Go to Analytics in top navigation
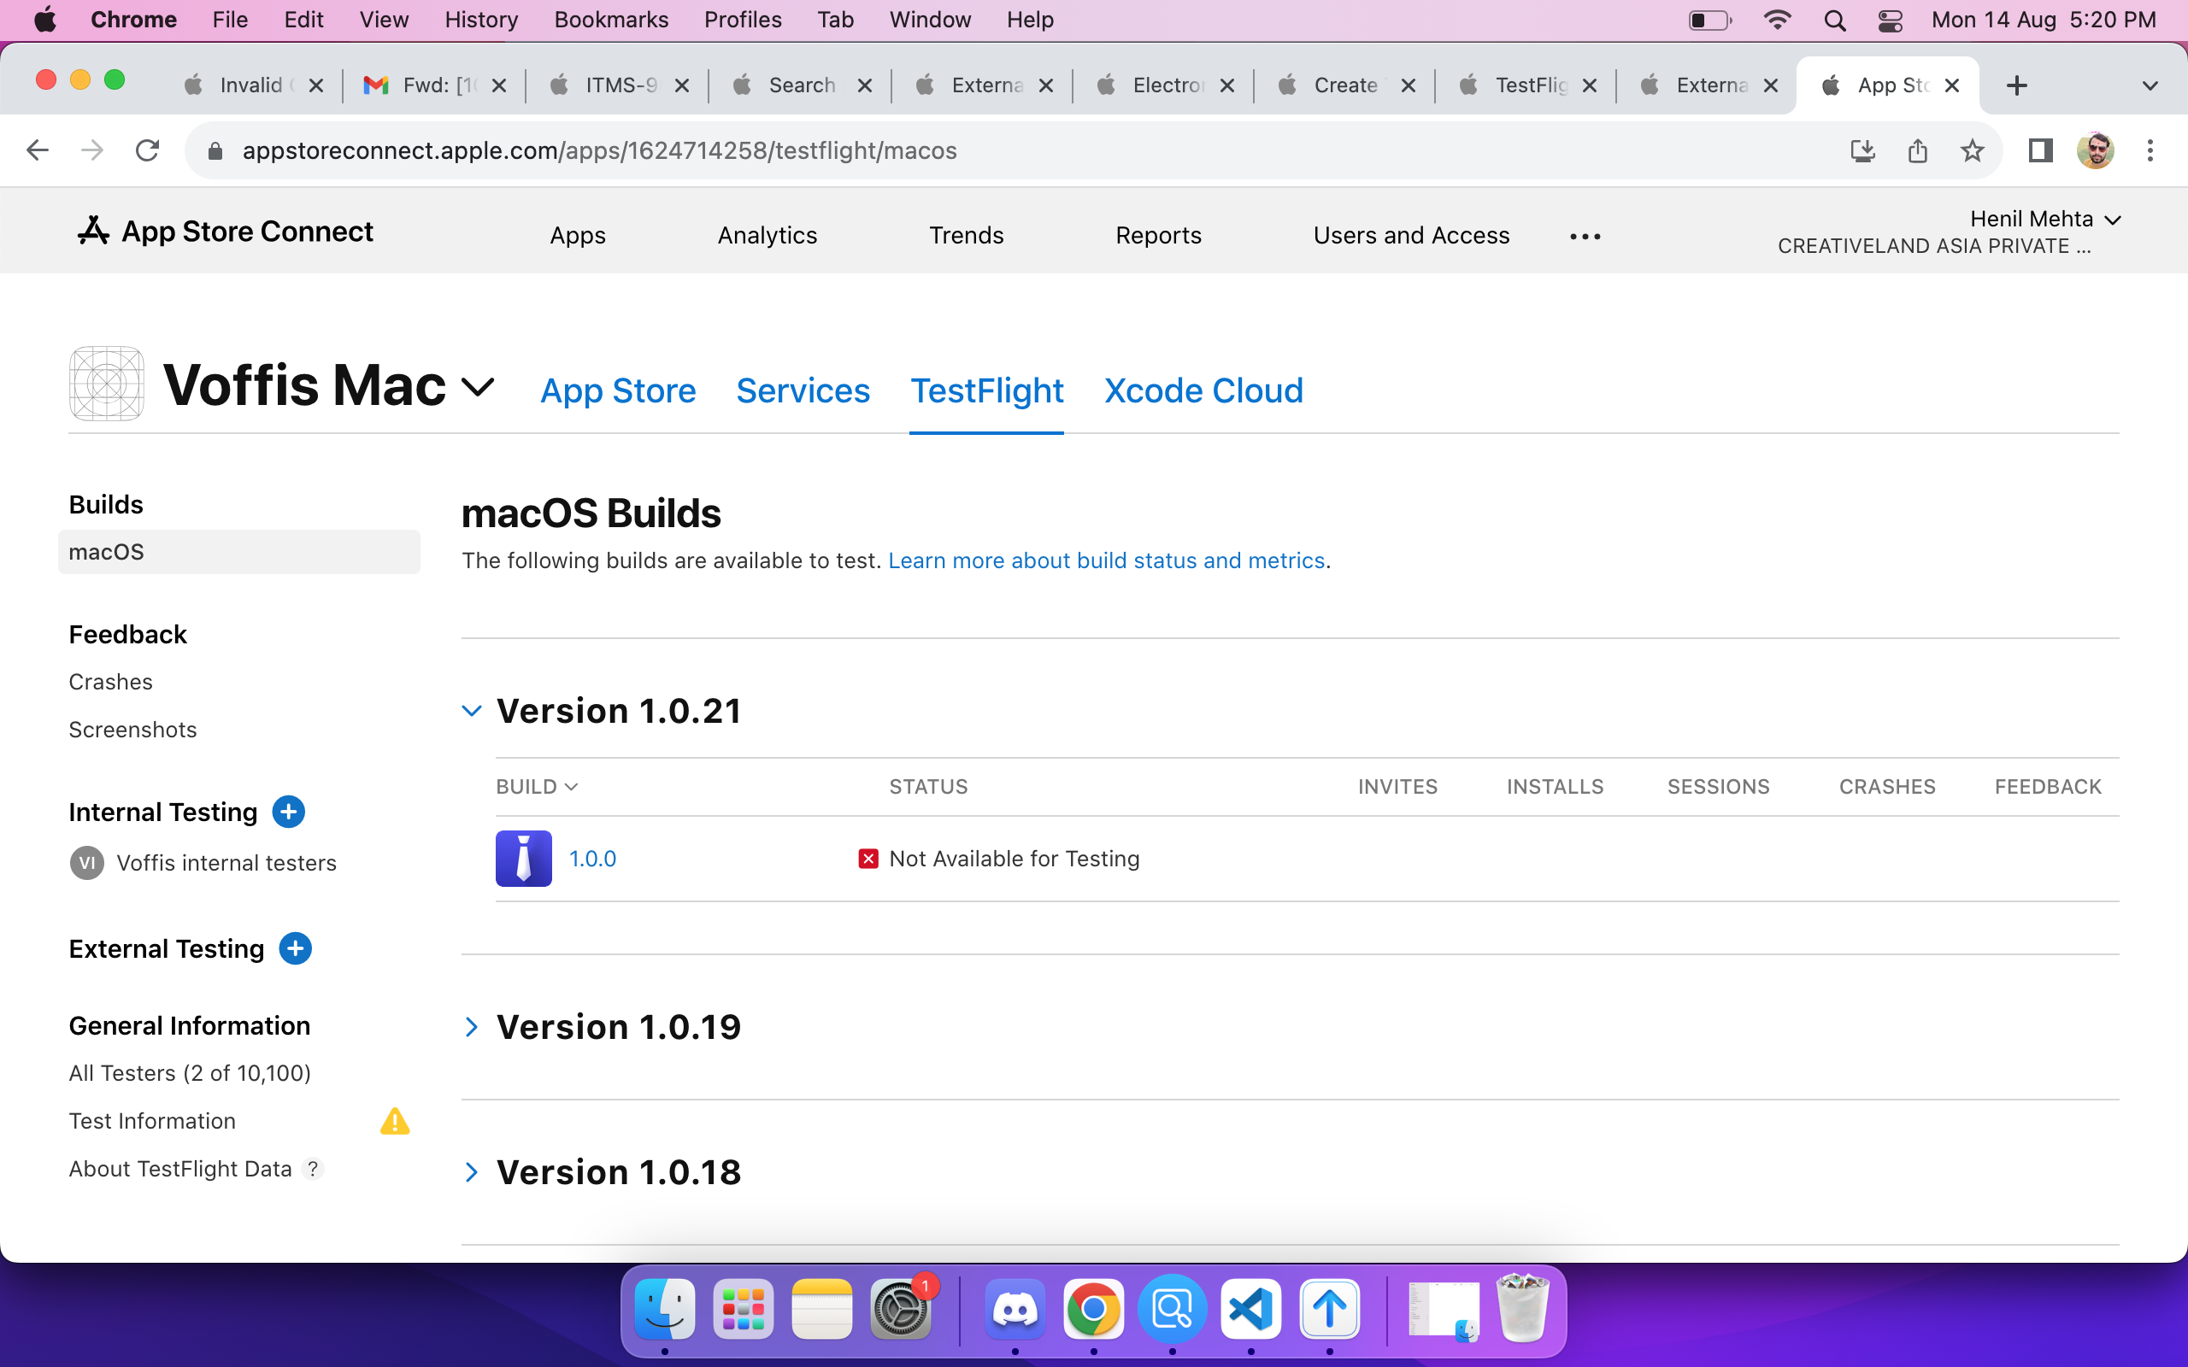 tap(767, 235)
